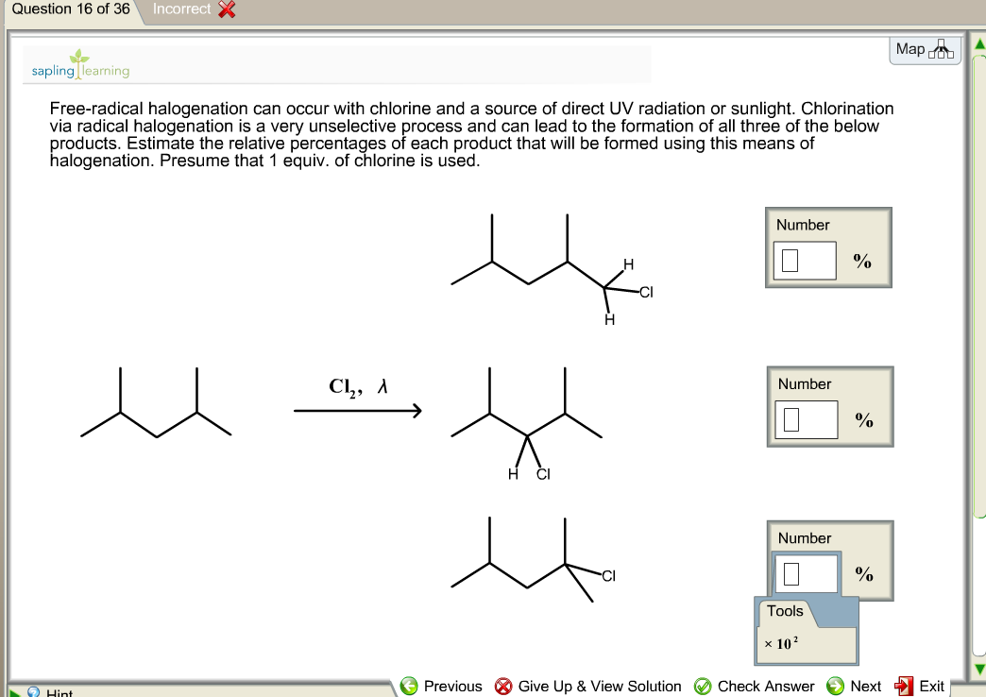986x697 pixels.
Task: Click the first product percentage input field
Action: coord(805,261)
